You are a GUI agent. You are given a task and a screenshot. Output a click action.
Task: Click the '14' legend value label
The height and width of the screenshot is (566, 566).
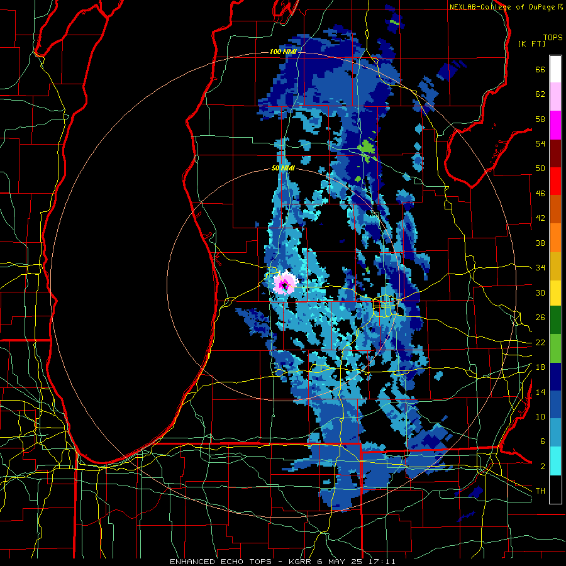[x=540, y=392]
